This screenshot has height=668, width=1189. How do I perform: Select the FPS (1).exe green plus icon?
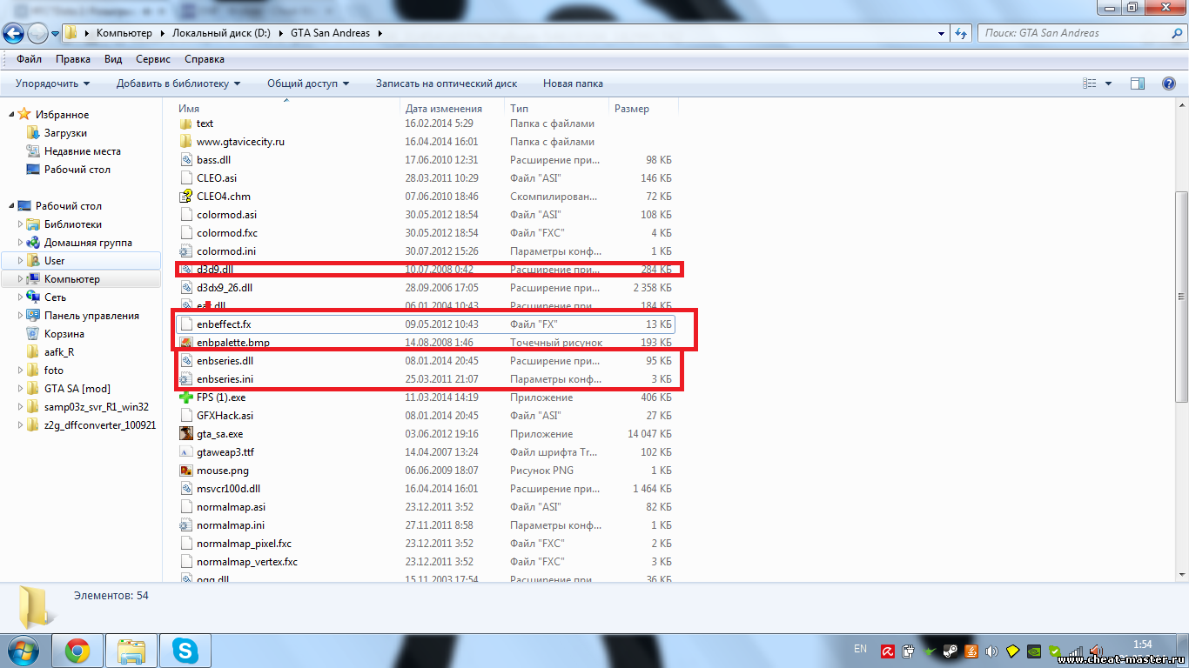(x=186, y=397)
